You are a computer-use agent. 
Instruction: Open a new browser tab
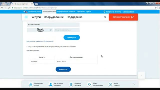click(36, 4)
